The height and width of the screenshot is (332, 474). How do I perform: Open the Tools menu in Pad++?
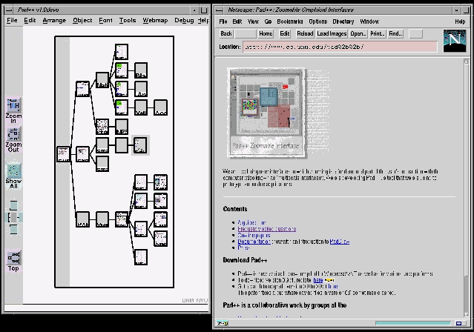click(128, 20)
